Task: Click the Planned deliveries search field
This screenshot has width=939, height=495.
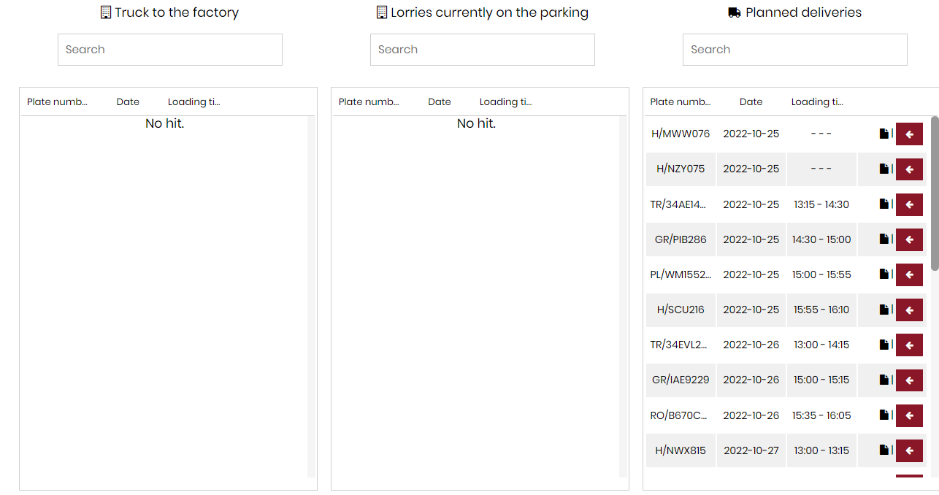Action: point(794,50)
